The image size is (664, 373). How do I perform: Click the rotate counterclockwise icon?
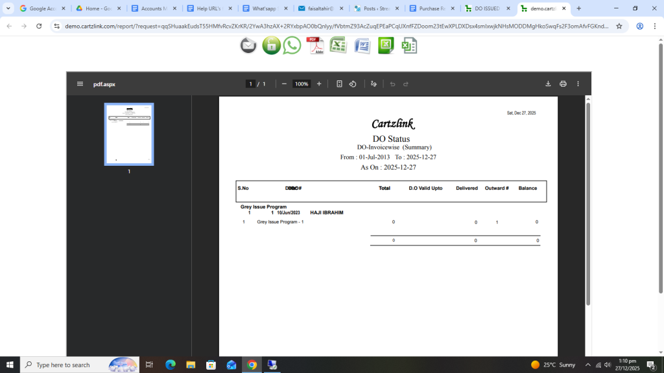[353, 84]
